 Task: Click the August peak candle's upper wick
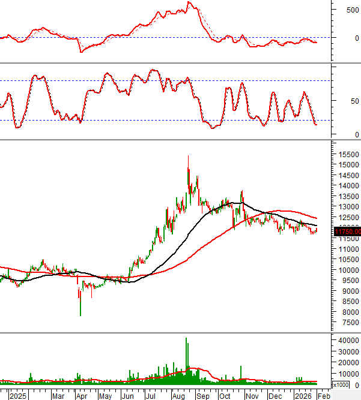point(188,161)
